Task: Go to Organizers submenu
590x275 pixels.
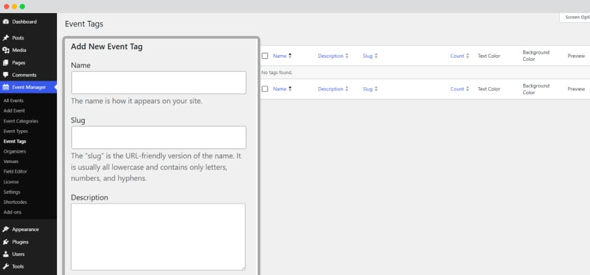Action: click(x=14, y=151)
